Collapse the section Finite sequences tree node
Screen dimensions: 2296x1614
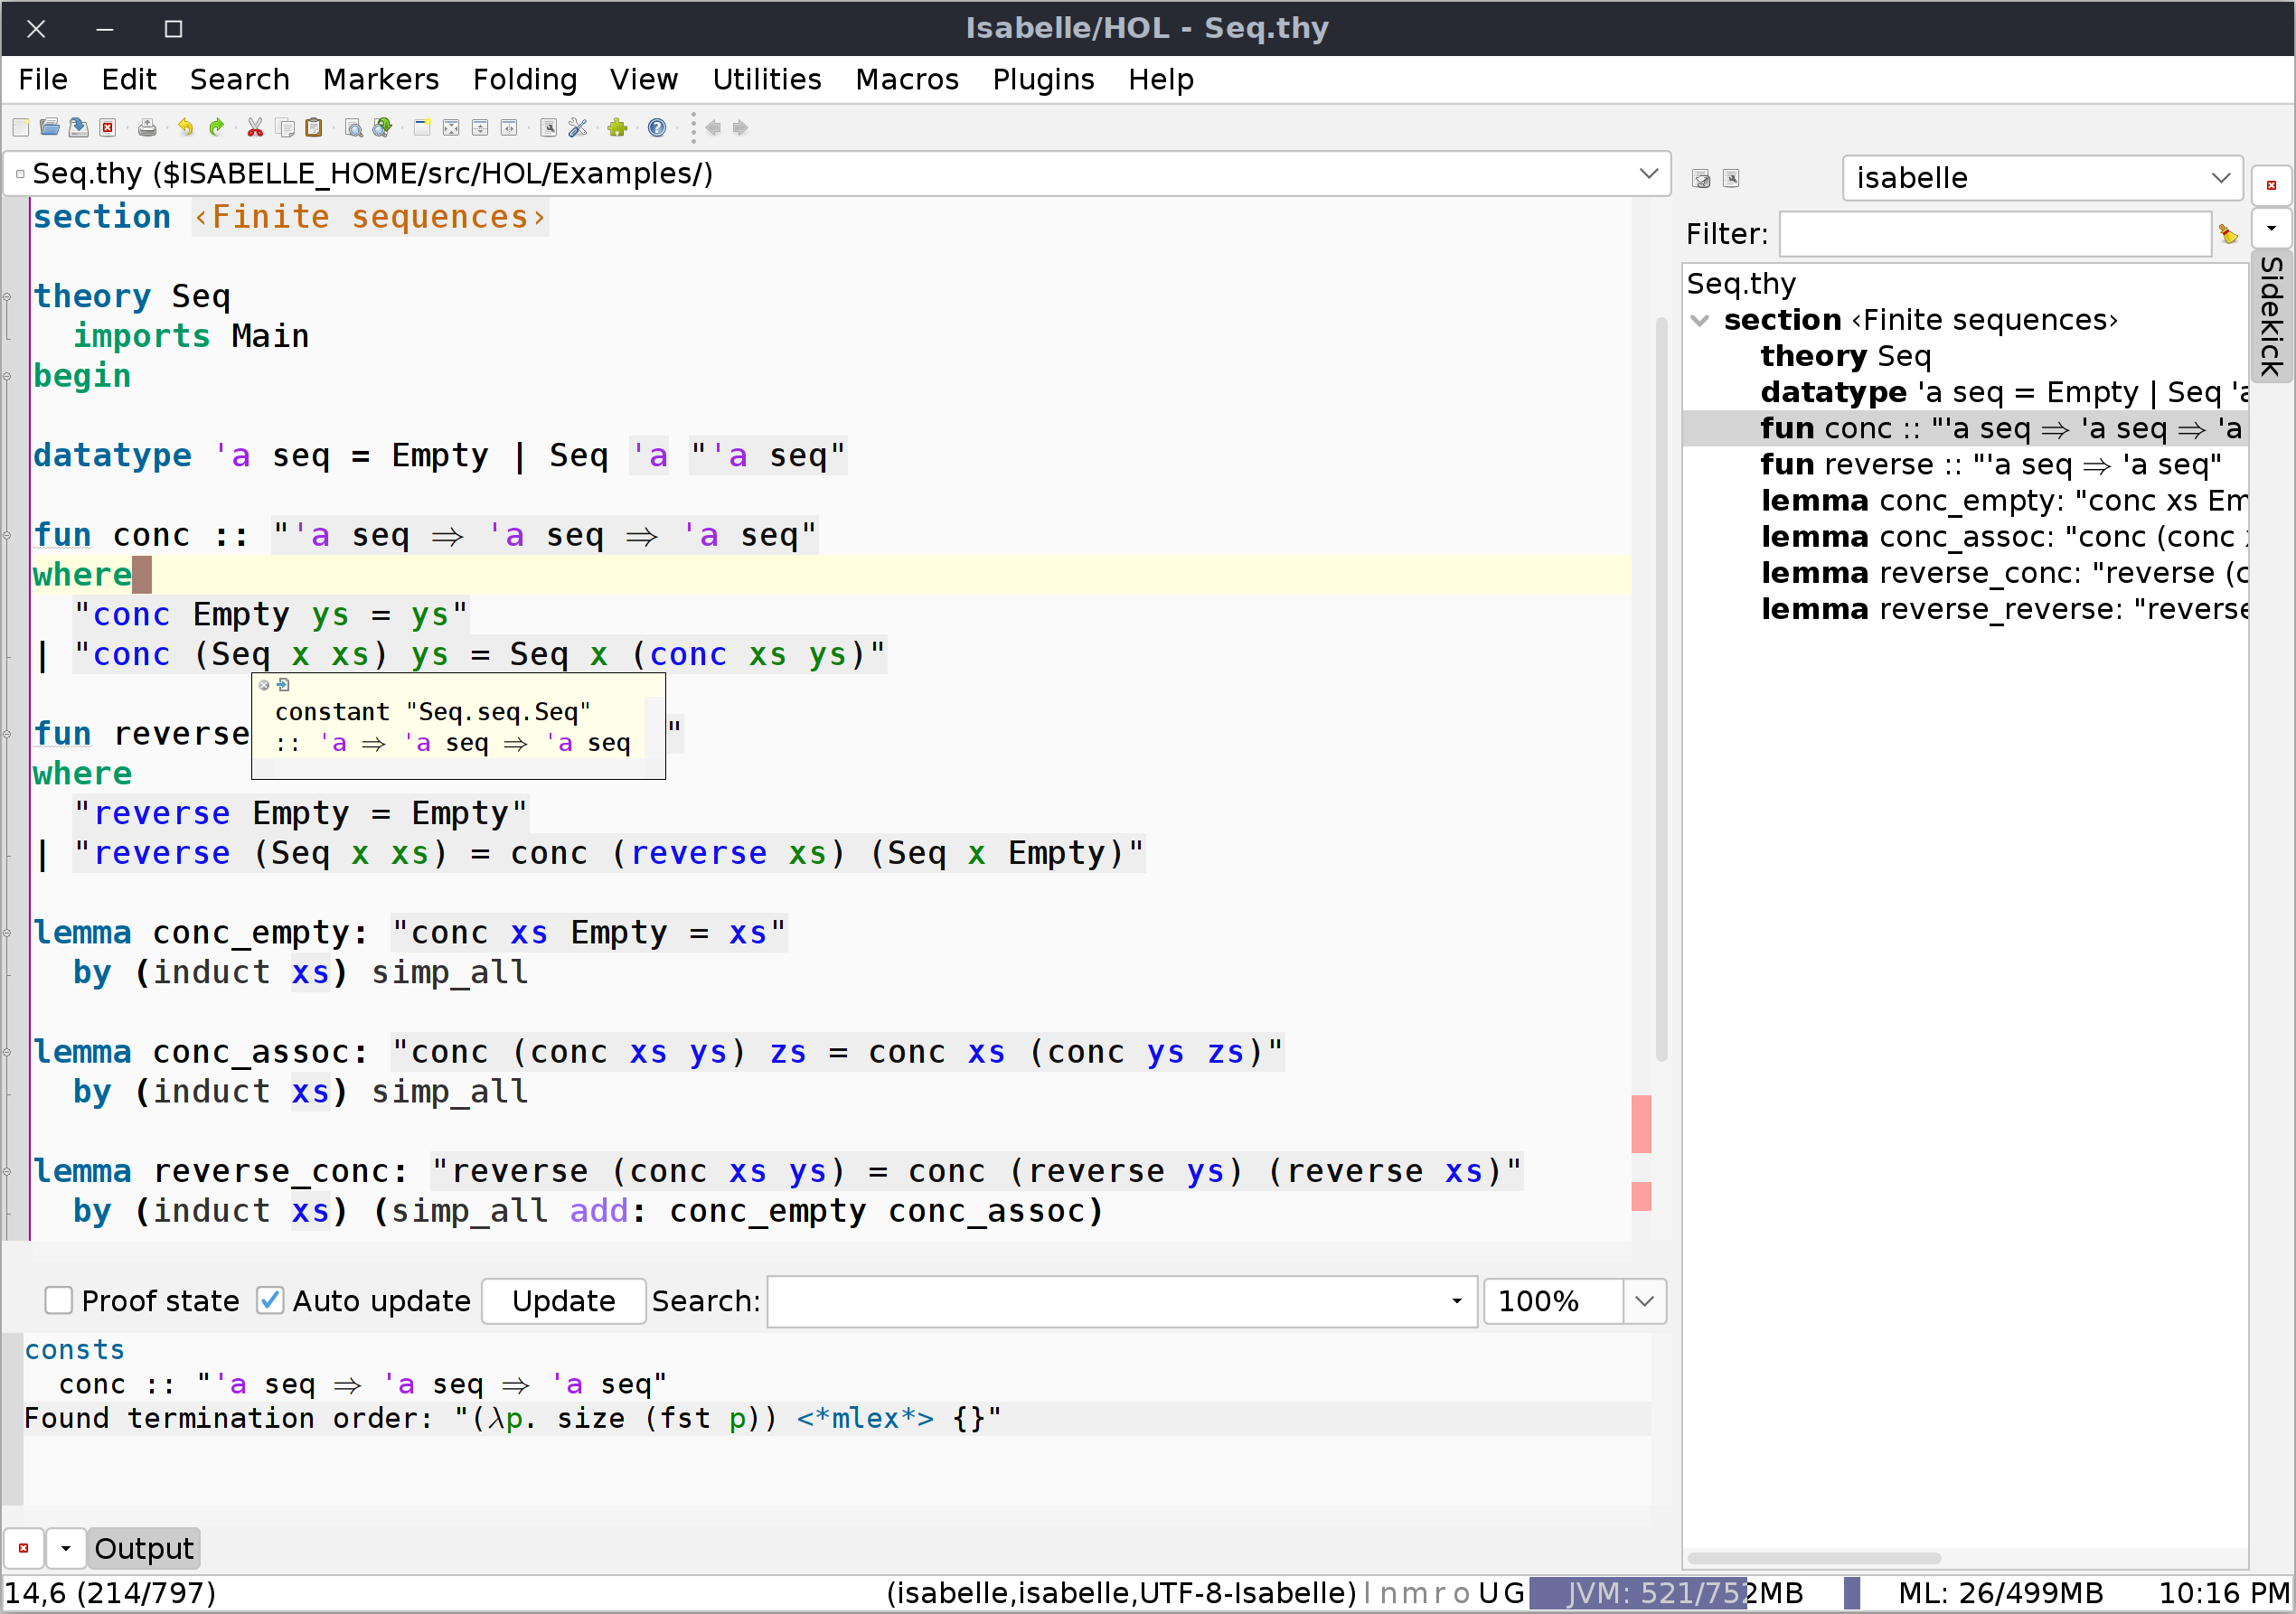(x=1700, y=320)
